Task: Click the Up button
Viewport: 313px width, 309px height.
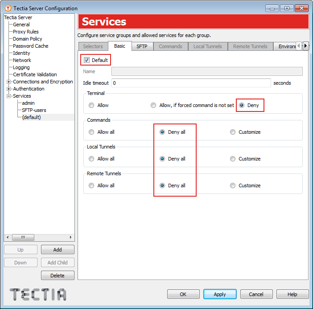Action: [21, 250]
